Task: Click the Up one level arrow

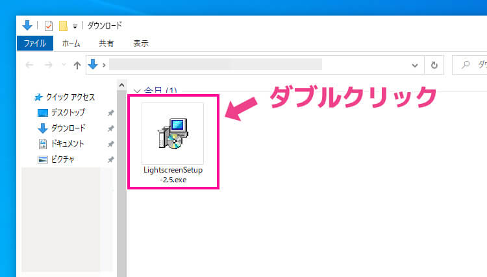Action: point(77,65)
